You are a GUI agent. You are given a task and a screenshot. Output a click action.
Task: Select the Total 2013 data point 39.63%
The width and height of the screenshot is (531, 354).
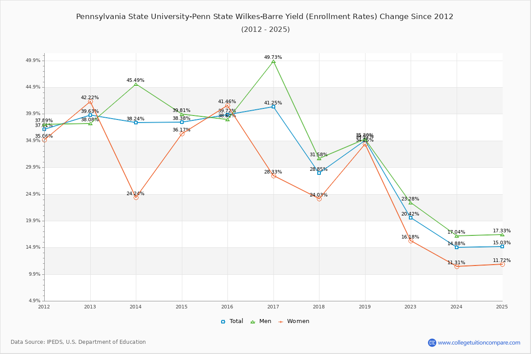90,115
